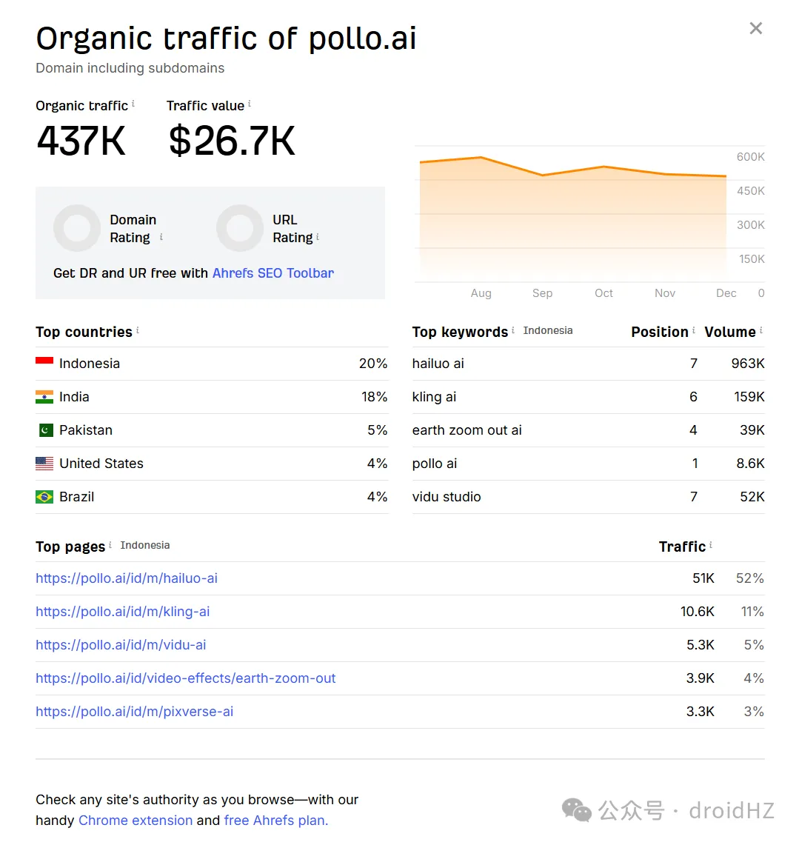Viewport: 799px width, 842px height.
Task: Click info icon next to Top pages
Action: (x=110, y=545)
